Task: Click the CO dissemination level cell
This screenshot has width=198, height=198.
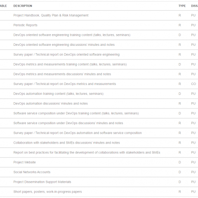Action: click(193, 84)
